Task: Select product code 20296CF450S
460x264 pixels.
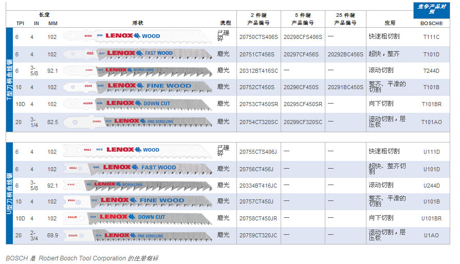Action: click(301, 87)
